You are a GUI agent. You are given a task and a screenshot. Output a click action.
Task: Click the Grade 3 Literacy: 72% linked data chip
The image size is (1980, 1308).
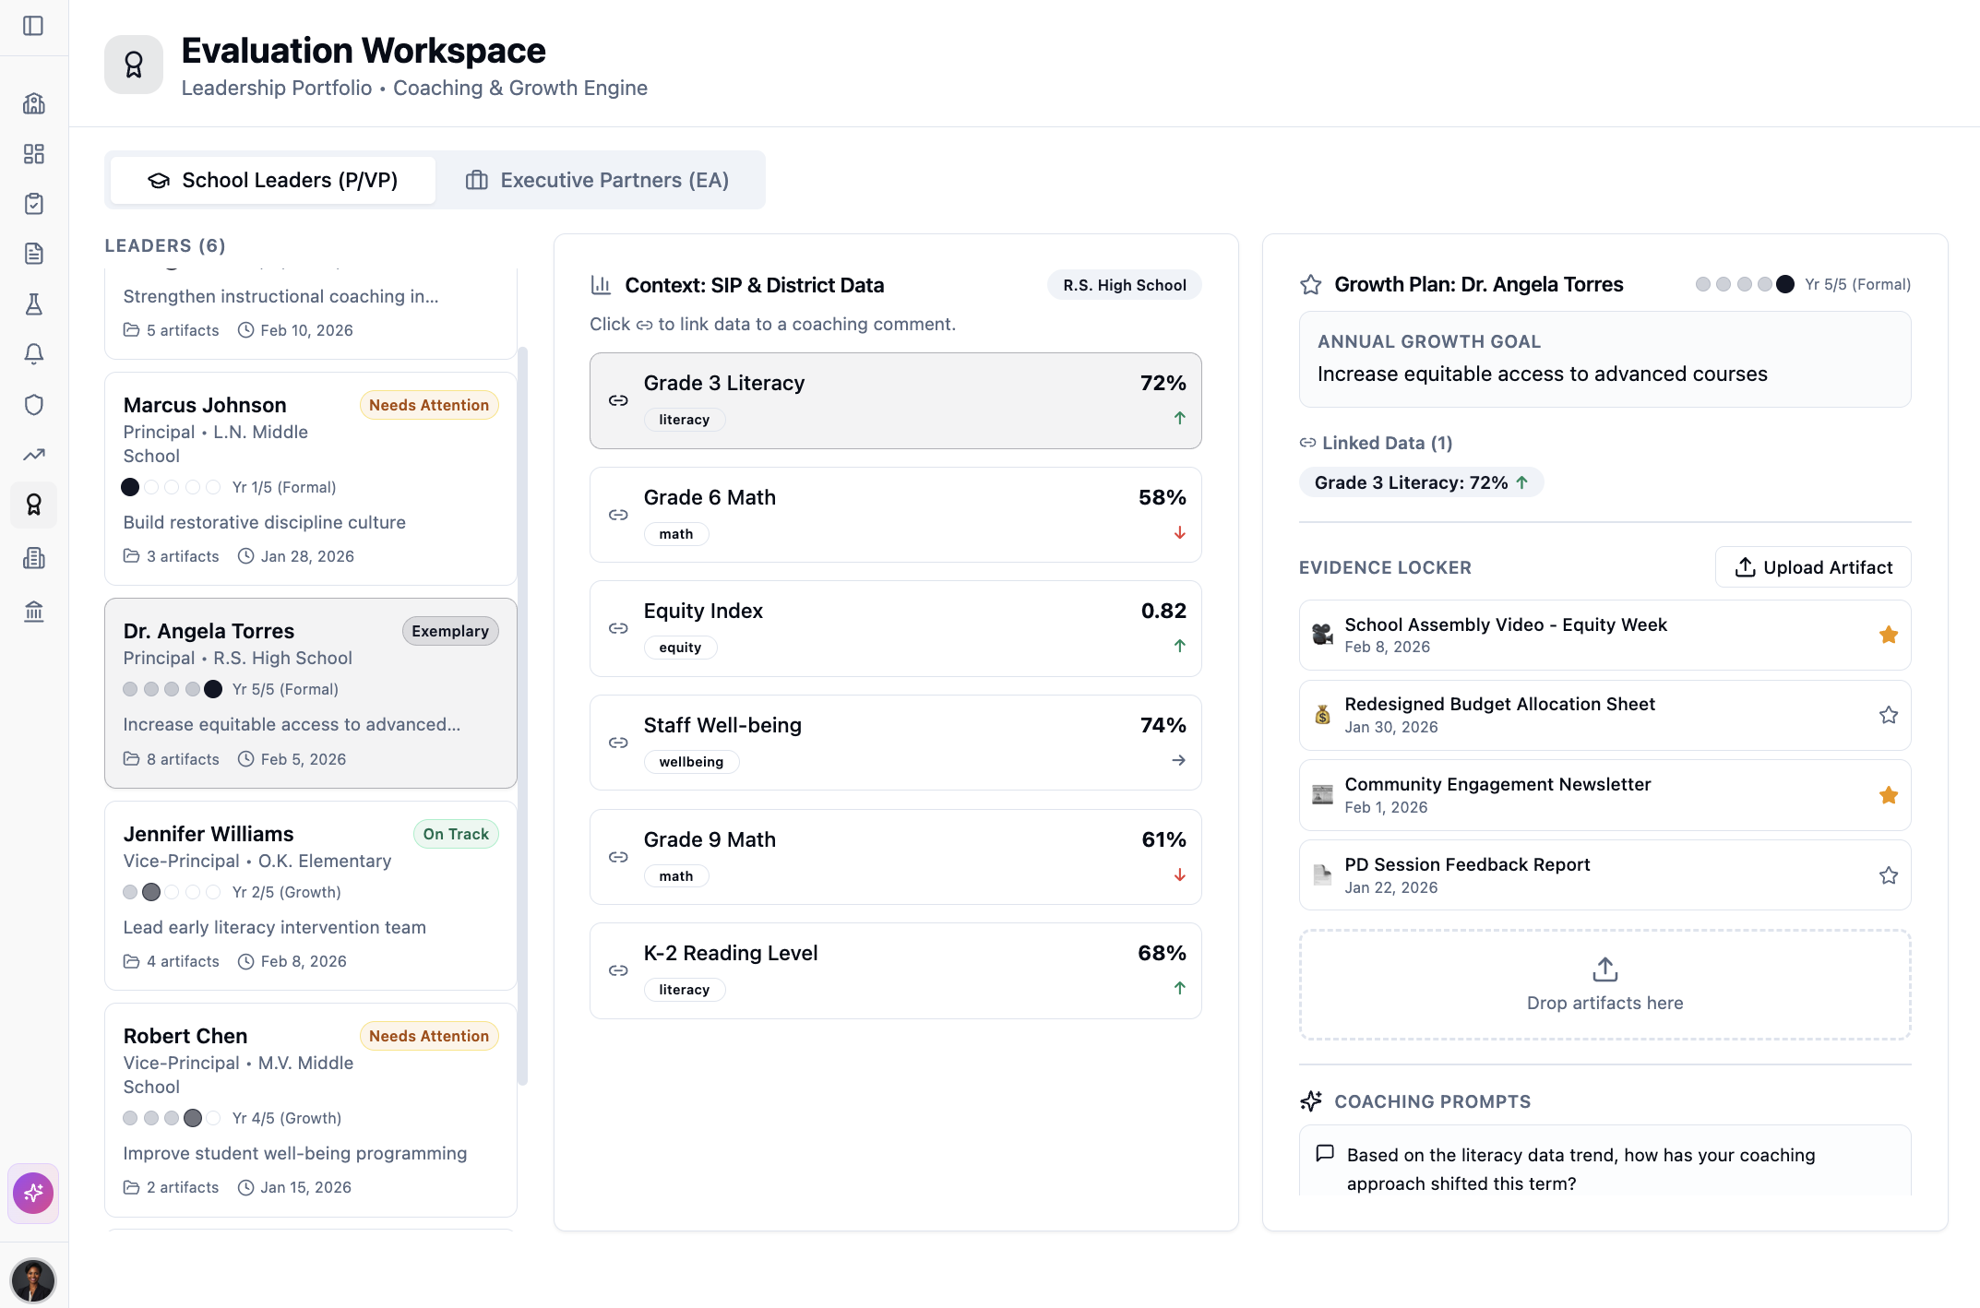click(1420, 482)
